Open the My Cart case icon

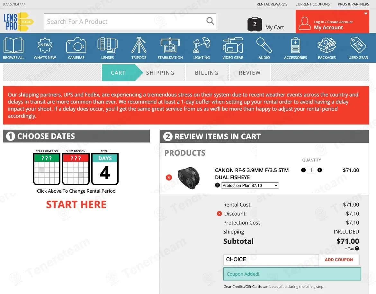(x=255, y=24)
